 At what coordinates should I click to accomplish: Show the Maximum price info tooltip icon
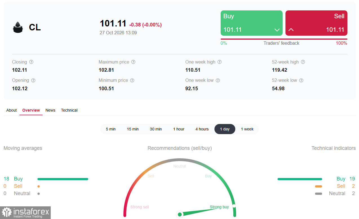133,62
